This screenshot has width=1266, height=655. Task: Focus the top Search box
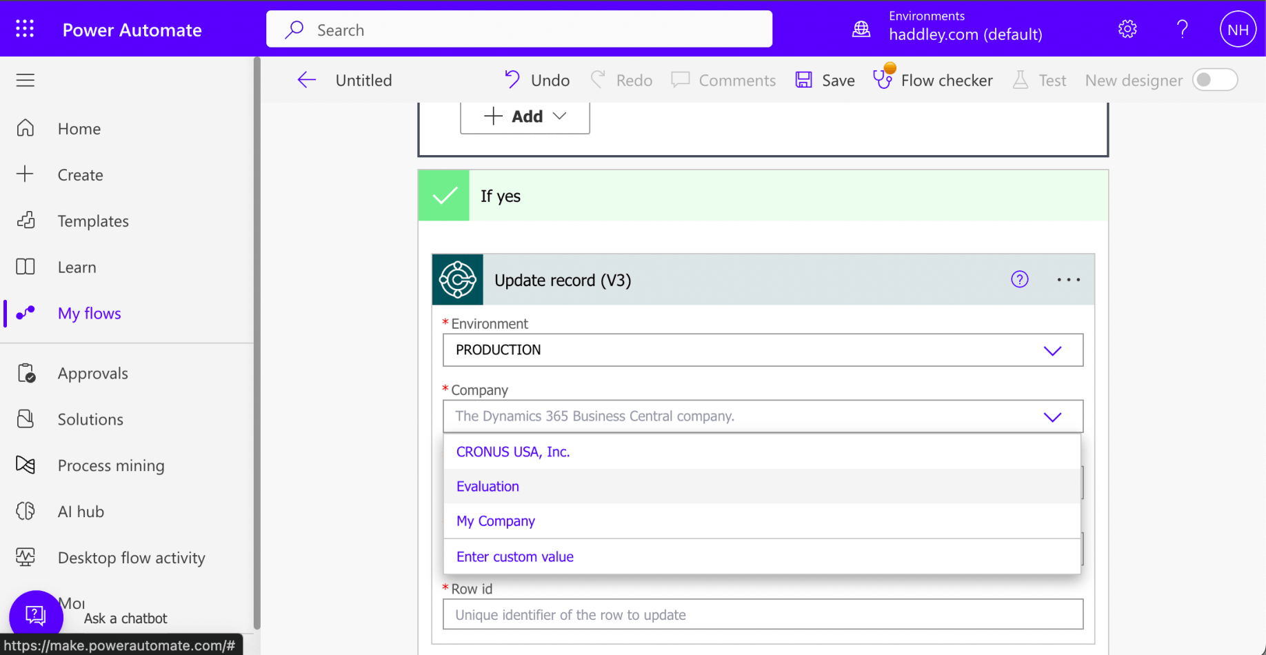click(x=519, y=29)
